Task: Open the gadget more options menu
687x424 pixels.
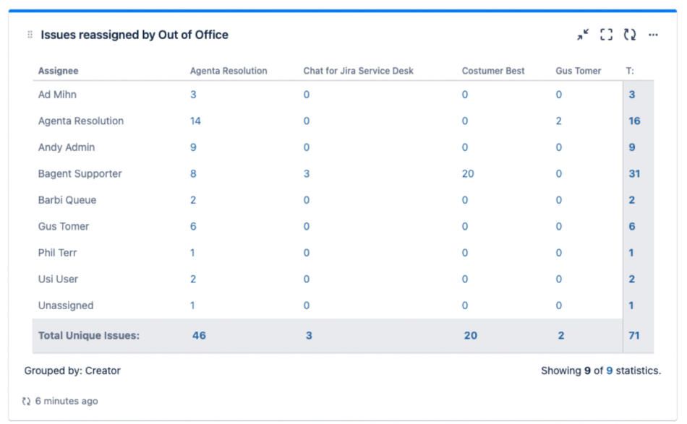Action: pyautogui.click(x=653, y=35)
